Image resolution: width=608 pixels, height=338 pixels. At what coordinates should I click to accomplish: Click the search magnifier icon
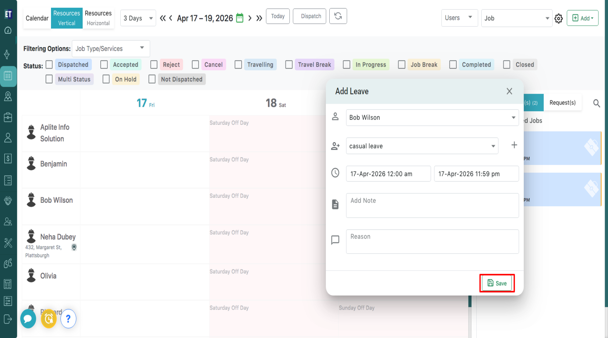click(597, 103)
